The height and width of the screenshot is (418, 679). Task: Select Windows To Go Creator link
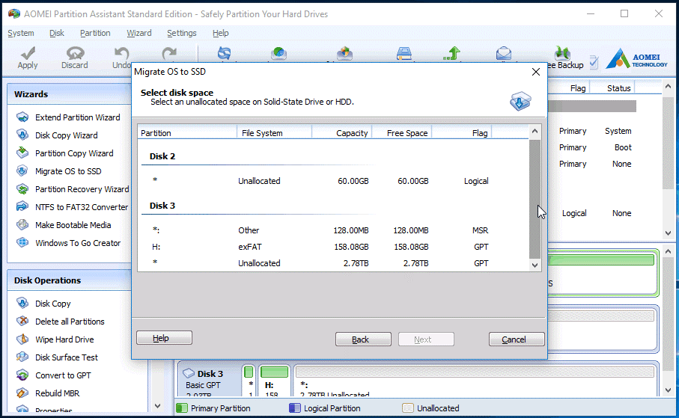pos(78,243)
